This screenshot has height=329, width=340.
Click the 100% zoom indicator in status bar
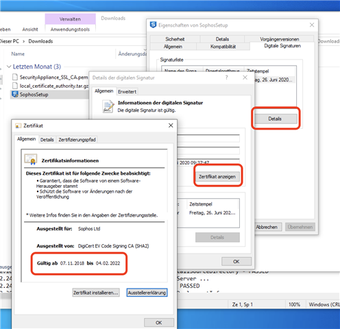click(294, 304)
